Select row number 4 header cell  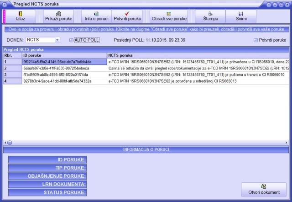12,81
